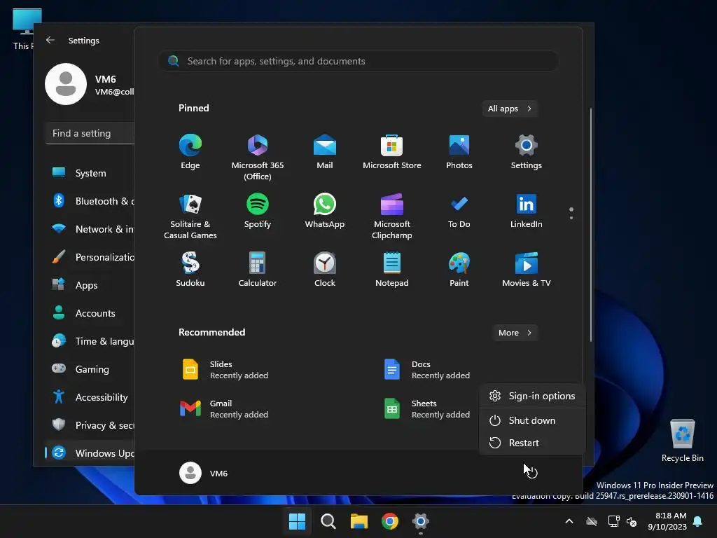Click the OneDrive cloud tray icon
Image resolution: width=717 pixels, height=538 pixels.
(x=592, y=521)
